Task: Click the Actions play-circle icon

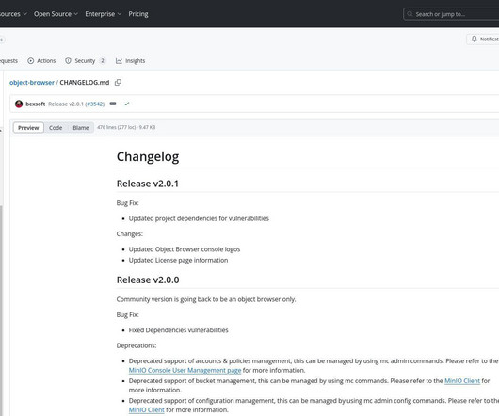Action: [x=30, y=61]
